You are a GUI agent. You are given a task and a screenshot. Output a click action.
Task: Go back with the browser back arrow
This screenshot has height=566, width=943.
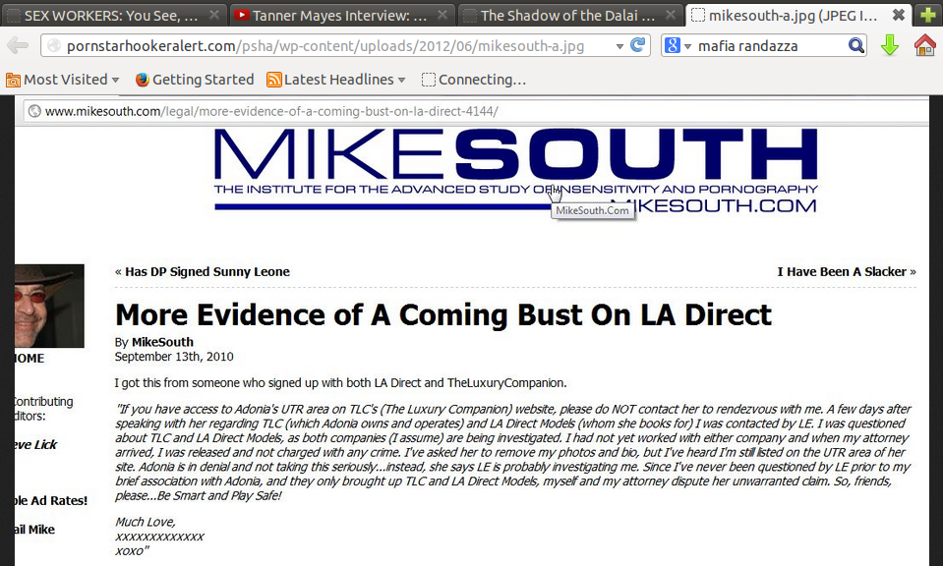pos(18,45)
